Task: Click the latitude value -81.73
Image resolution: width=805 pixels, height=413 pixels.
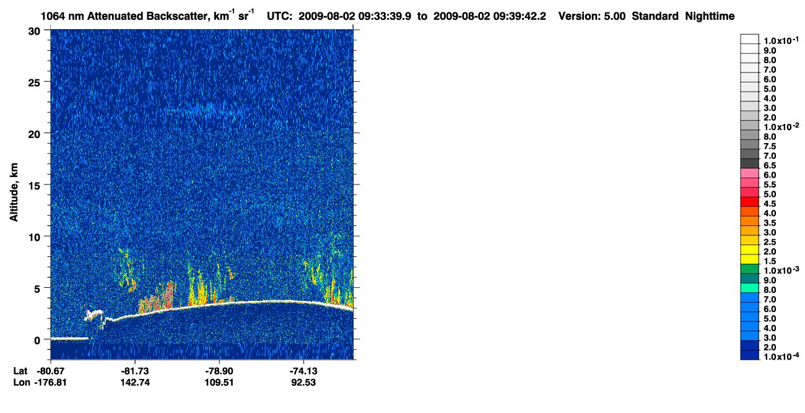Action: point(134,370)
